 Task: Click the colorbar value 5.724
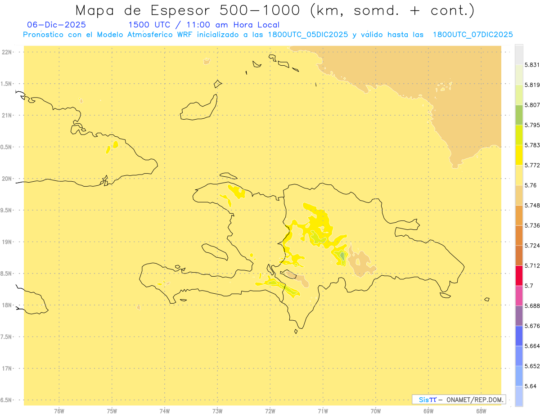(532, 246)
